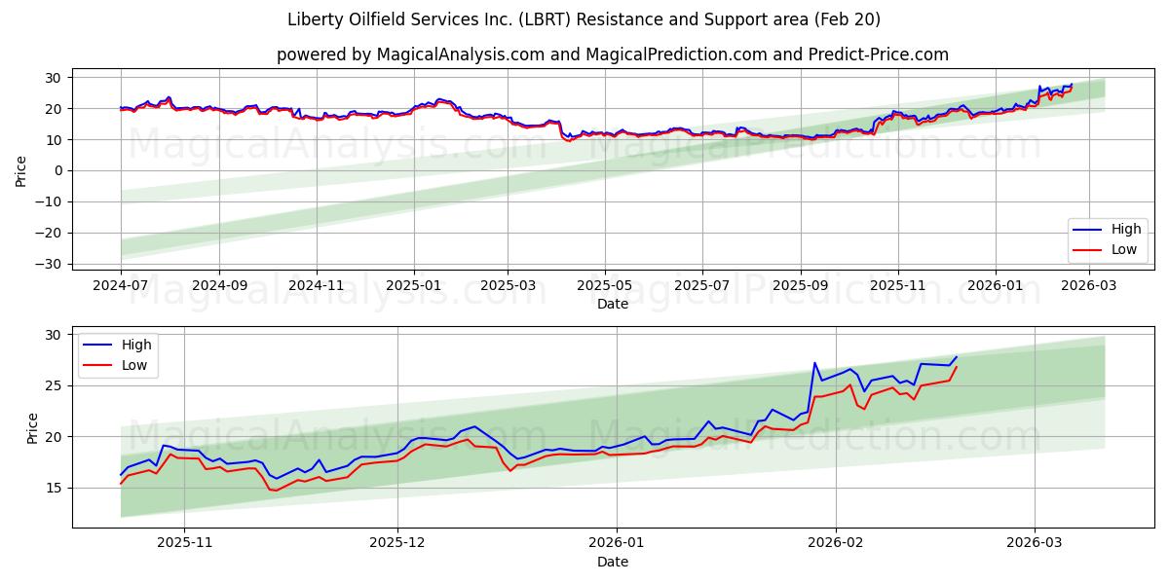Click the 2025-11 tick label on top chart
The height and width of the screenshot is (584, 1169).
tap(898, 286)
